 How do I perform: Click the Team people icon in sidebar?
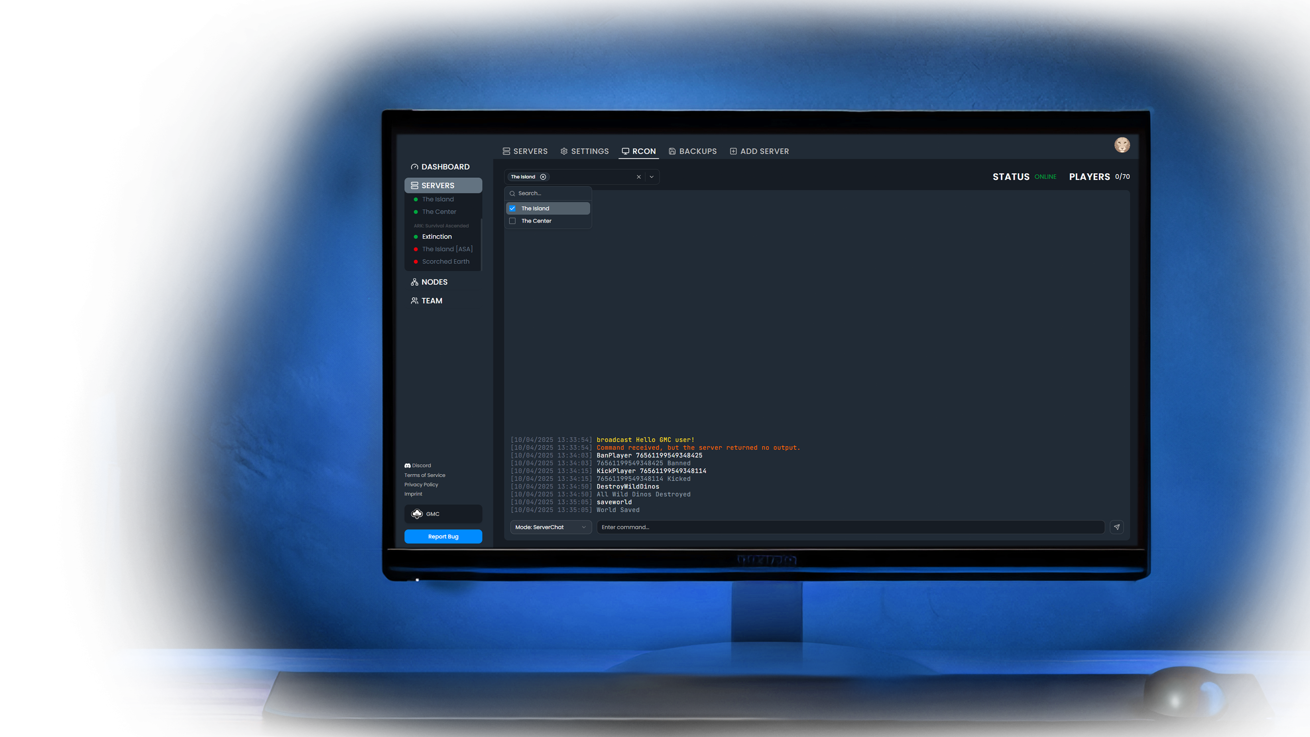click(x=414, y=301)
